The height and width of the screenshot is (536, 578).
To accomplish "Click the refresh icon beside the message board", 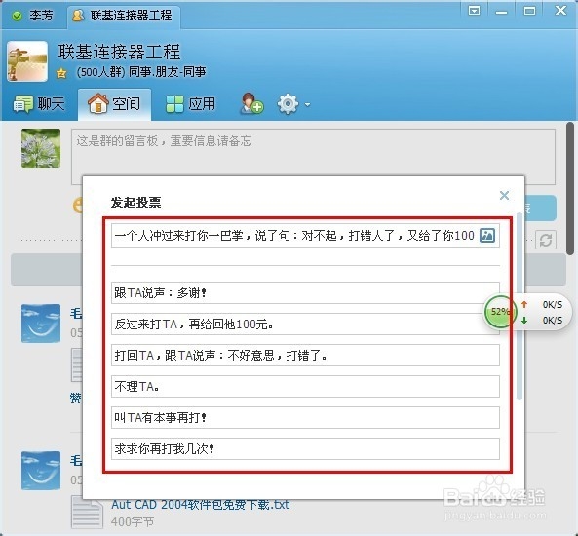I will [x=546, y=240].
